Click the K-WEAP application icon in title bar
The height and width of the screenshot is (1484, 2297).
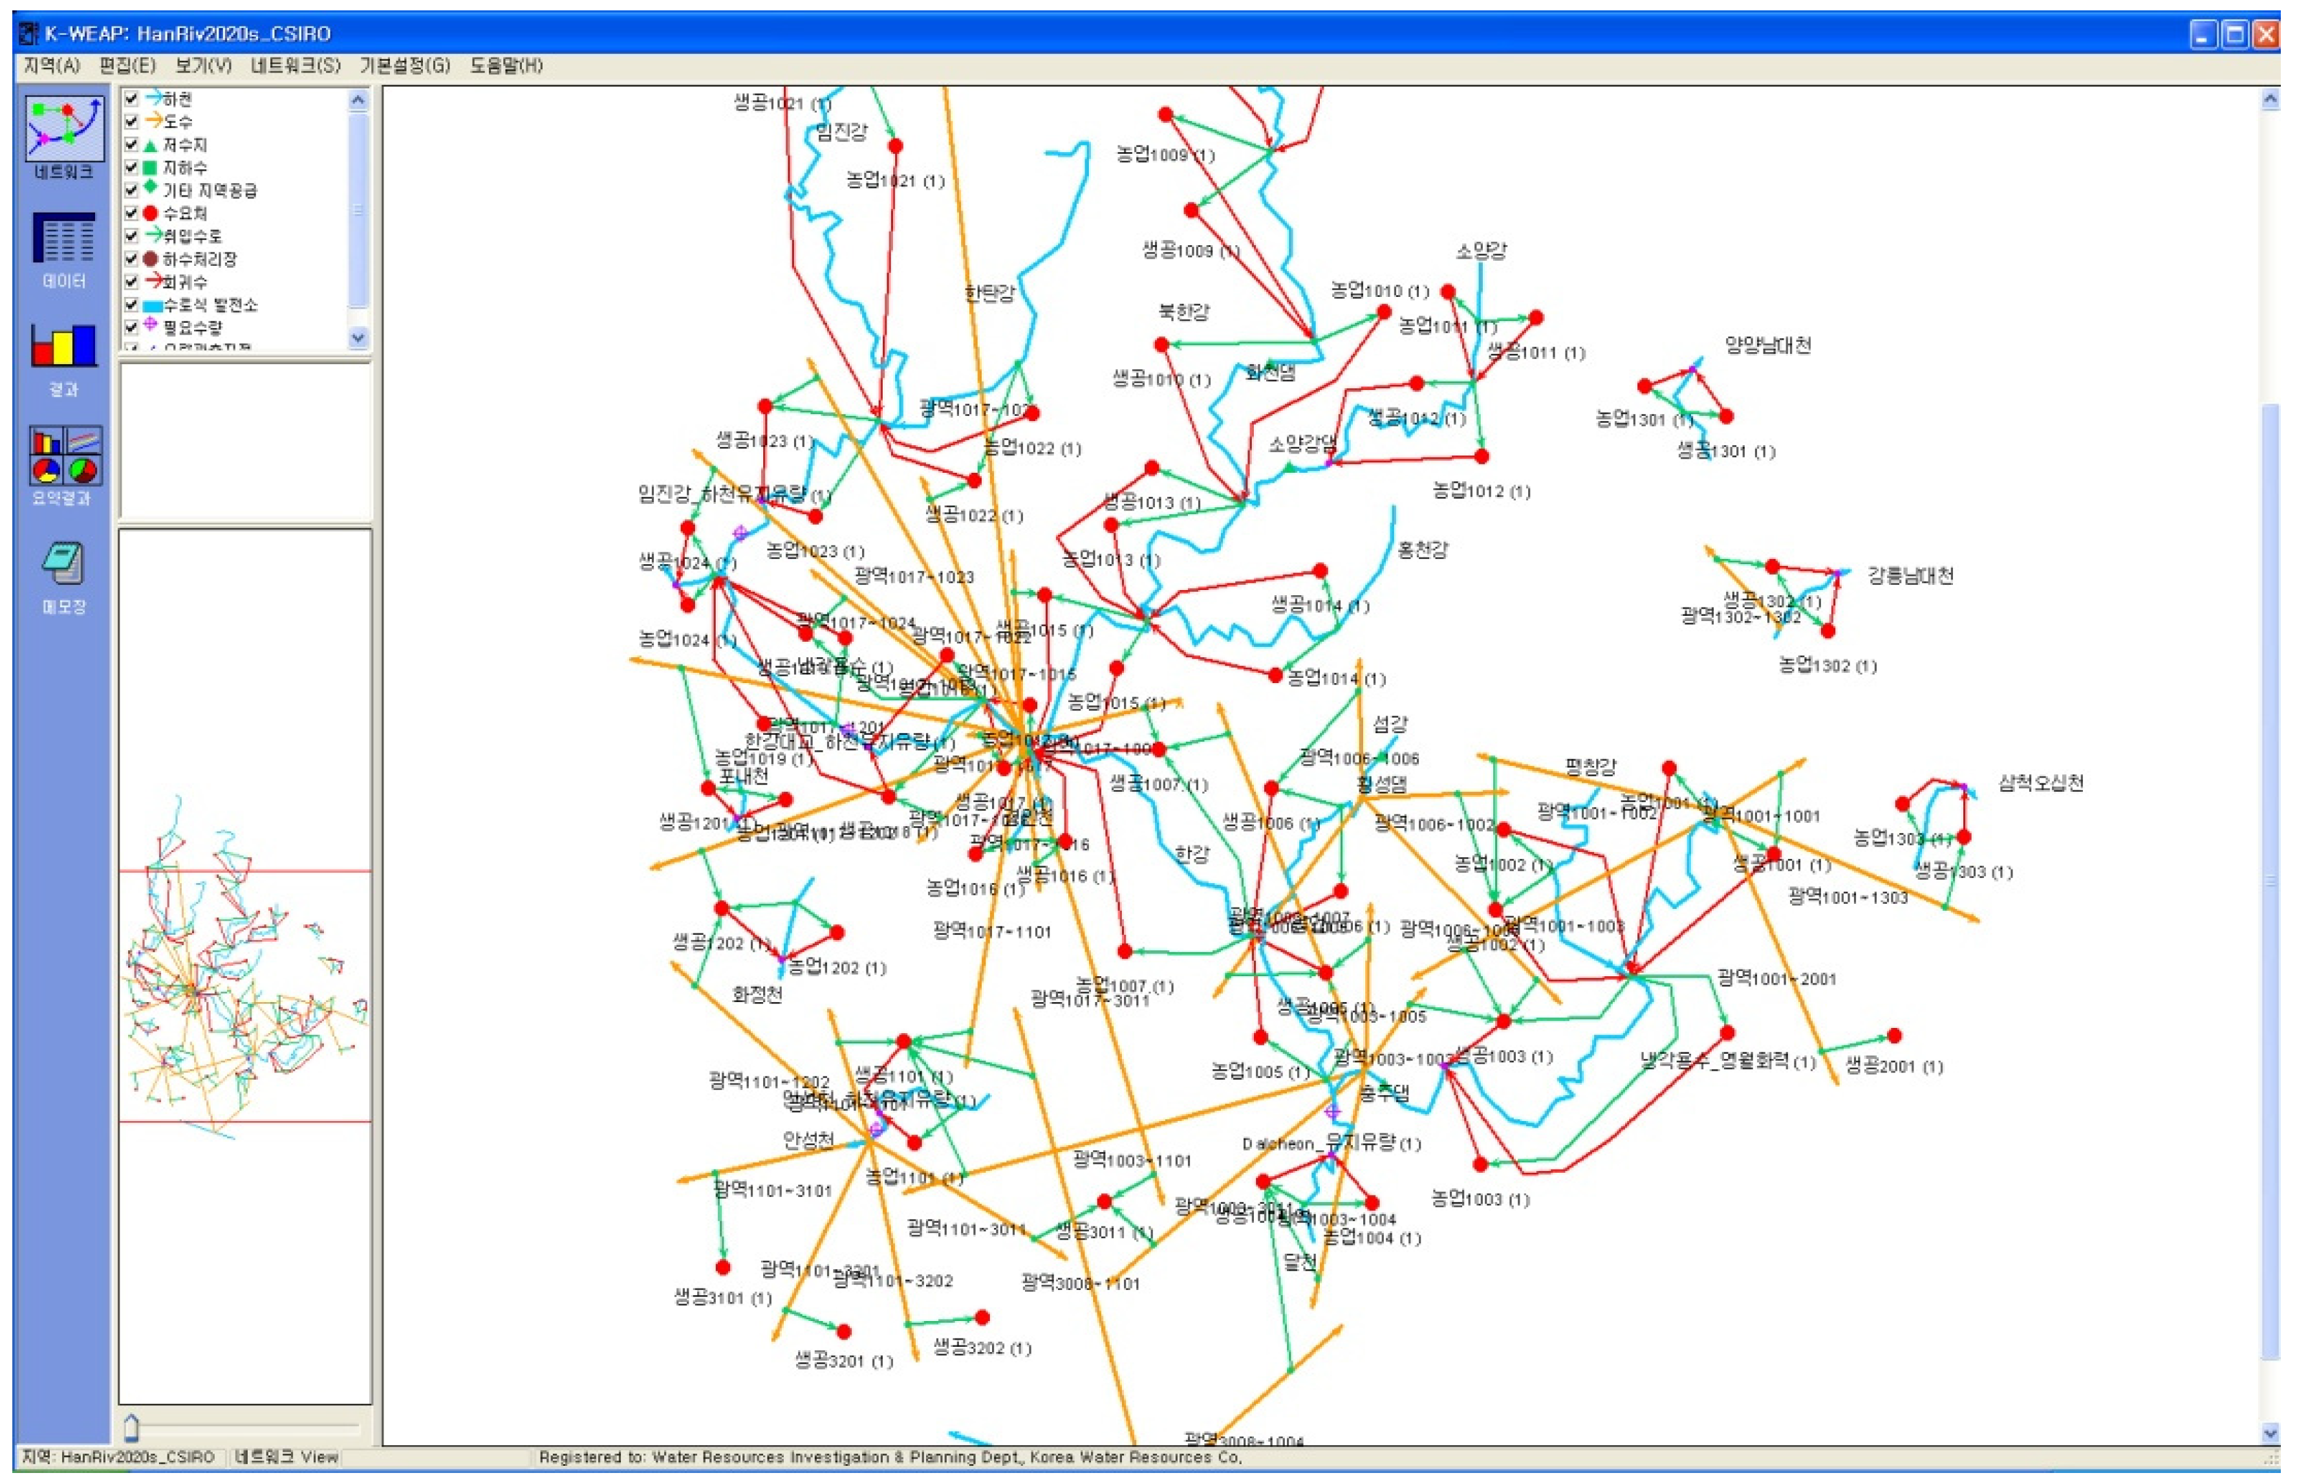(x=29, y=34)
